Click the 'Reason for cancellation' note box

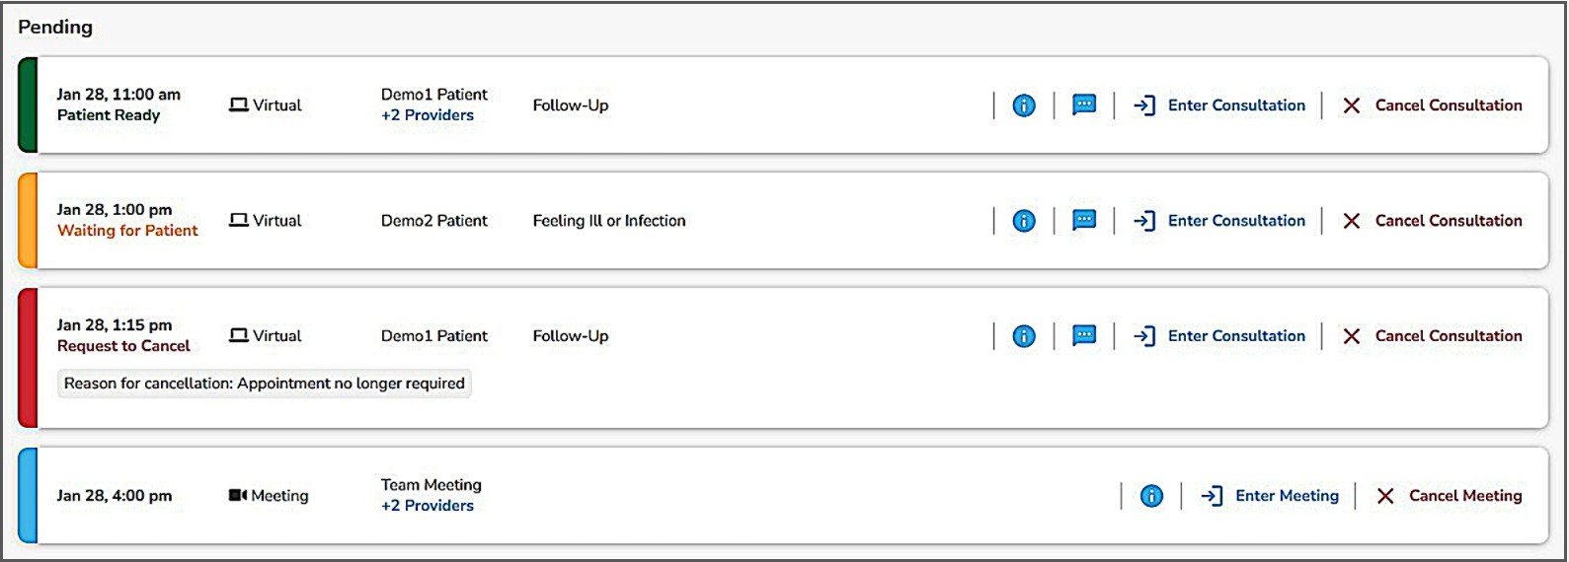(x=264, y=384)
